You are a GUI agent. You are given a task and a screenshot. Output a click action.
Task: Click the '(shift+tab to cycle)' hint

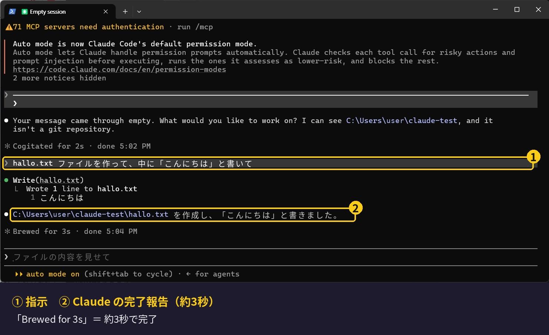click(x=128, y=274)
